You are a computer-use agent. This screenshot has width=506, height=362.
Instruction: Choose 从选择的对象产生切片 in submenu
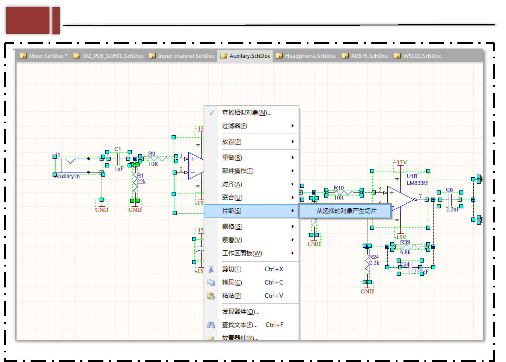(346, 211)
